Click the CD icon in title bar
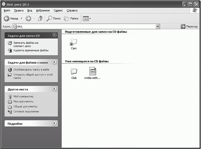 [x=3, y=5]
